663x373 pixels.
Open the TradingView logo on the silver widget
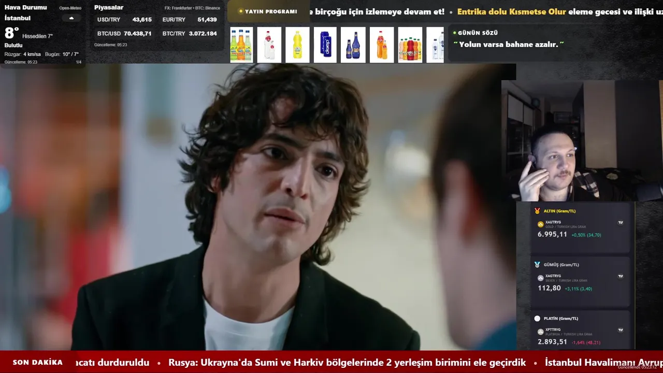coord(621,276)
